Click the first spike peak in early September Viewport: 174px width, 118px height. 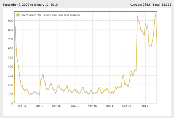(x=16, y=27)
